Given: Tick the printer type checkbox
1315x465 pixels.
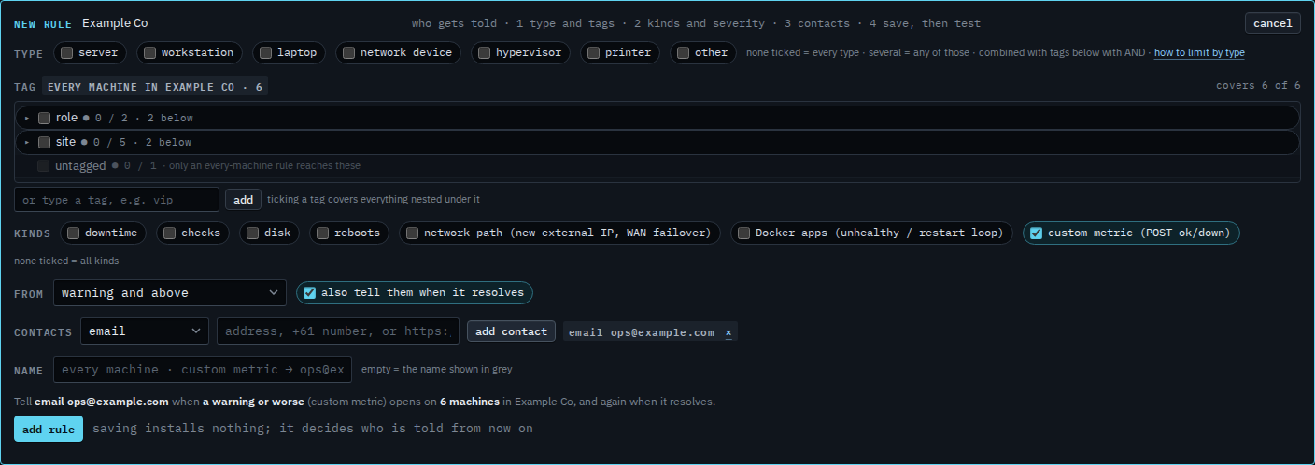Looking at the screenshot, I should click(x=593, y=53).
